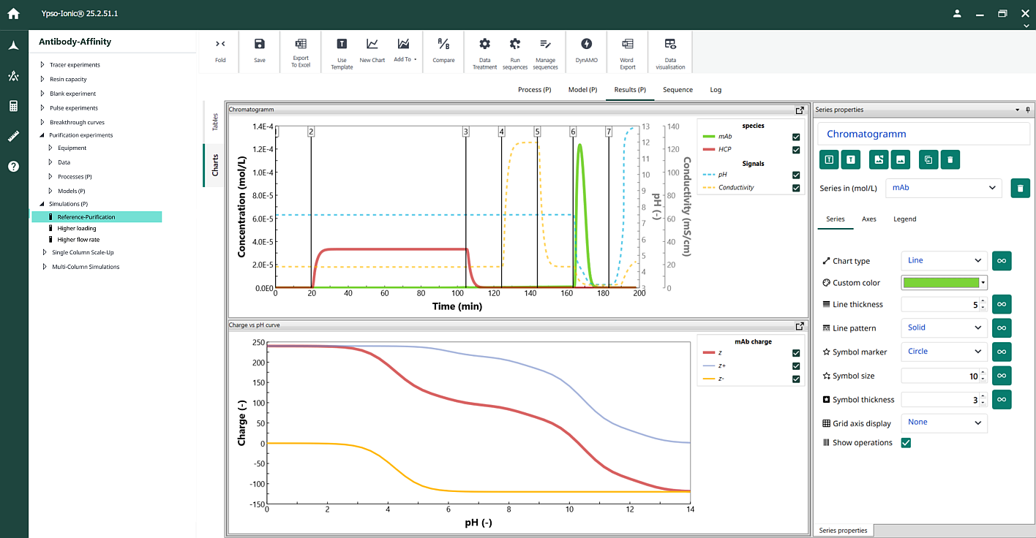Open the Axes tab in Series properties

[x=868, y=219]
